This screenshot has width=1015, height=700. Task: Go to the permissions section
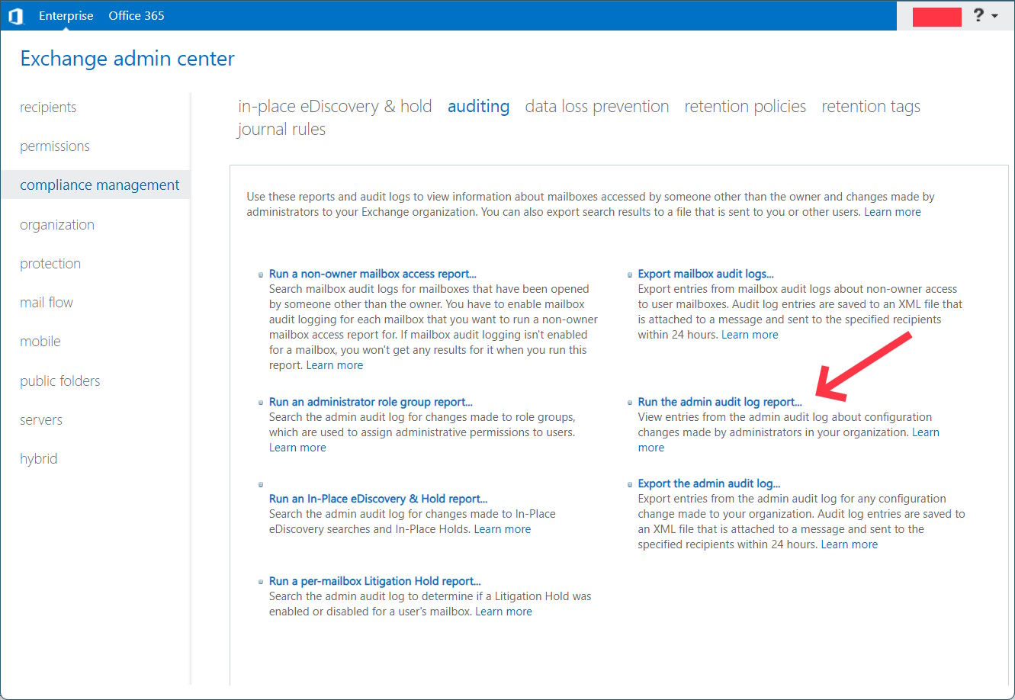coord(55,146)
